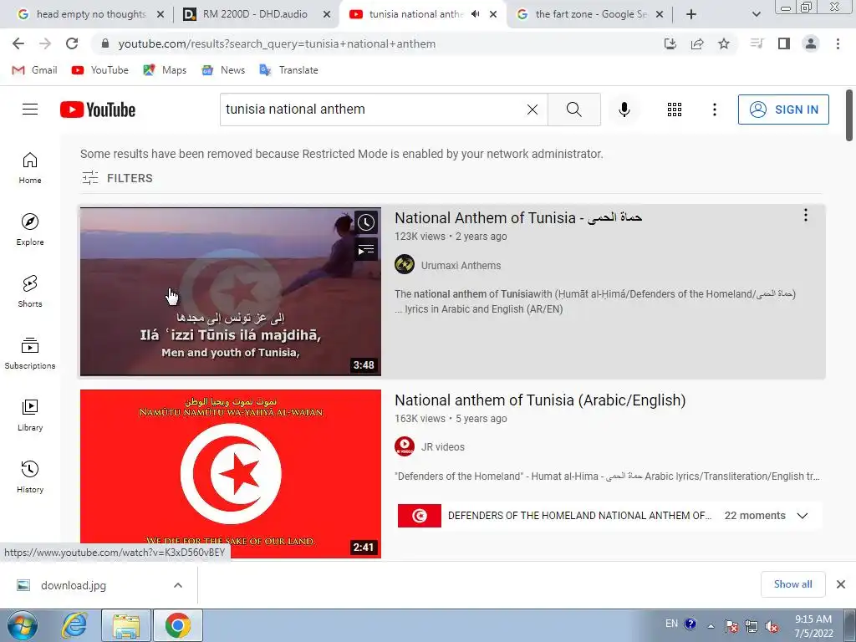Open the FILTERS panel
The image size is (856, 642).
(x=117, y=178)
